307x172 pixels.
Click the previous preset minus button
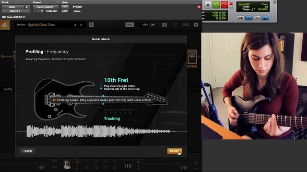click(x=35, y=11)
